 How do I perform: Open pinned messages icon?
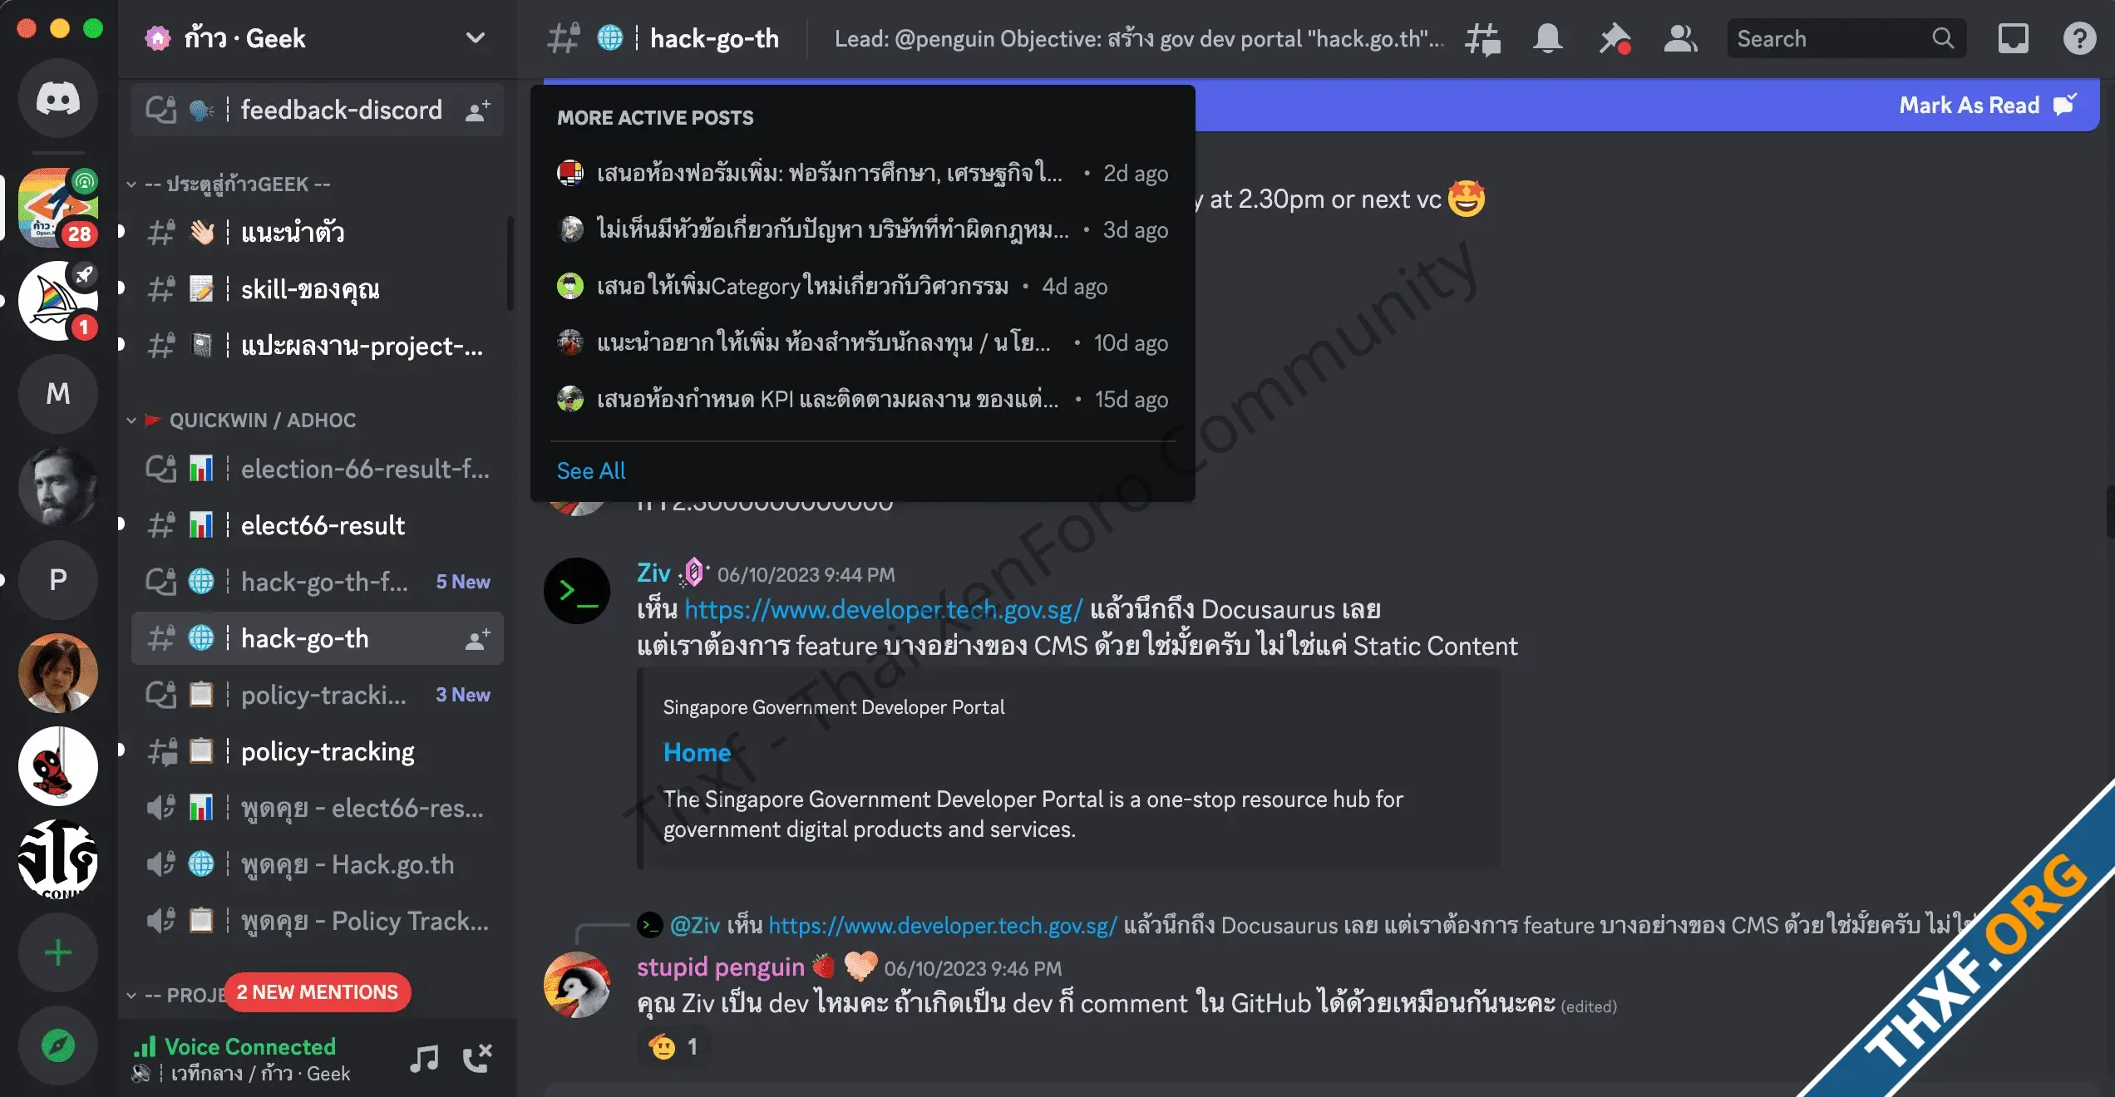1615,38
